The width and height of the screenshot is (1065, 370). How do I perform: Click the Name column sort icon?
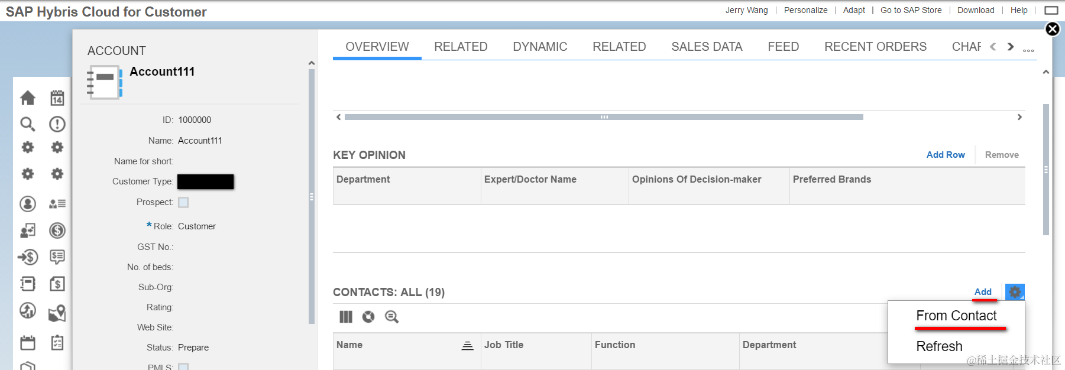coord(467,345)
